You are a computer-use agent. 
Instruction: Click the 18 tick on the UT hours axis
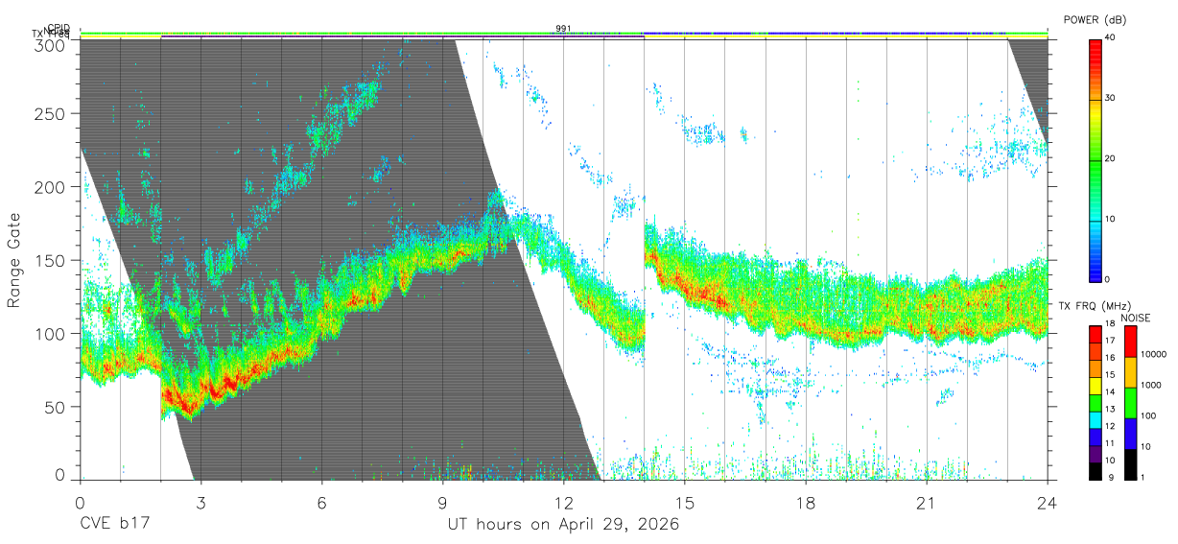805,503
